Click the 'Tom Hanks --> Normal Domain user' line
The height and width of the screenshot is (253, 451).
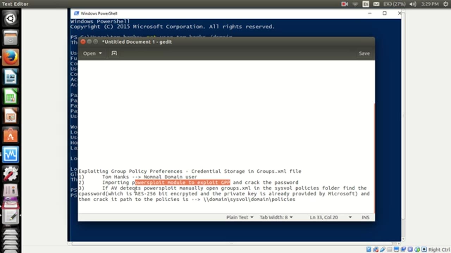[150, 177]
